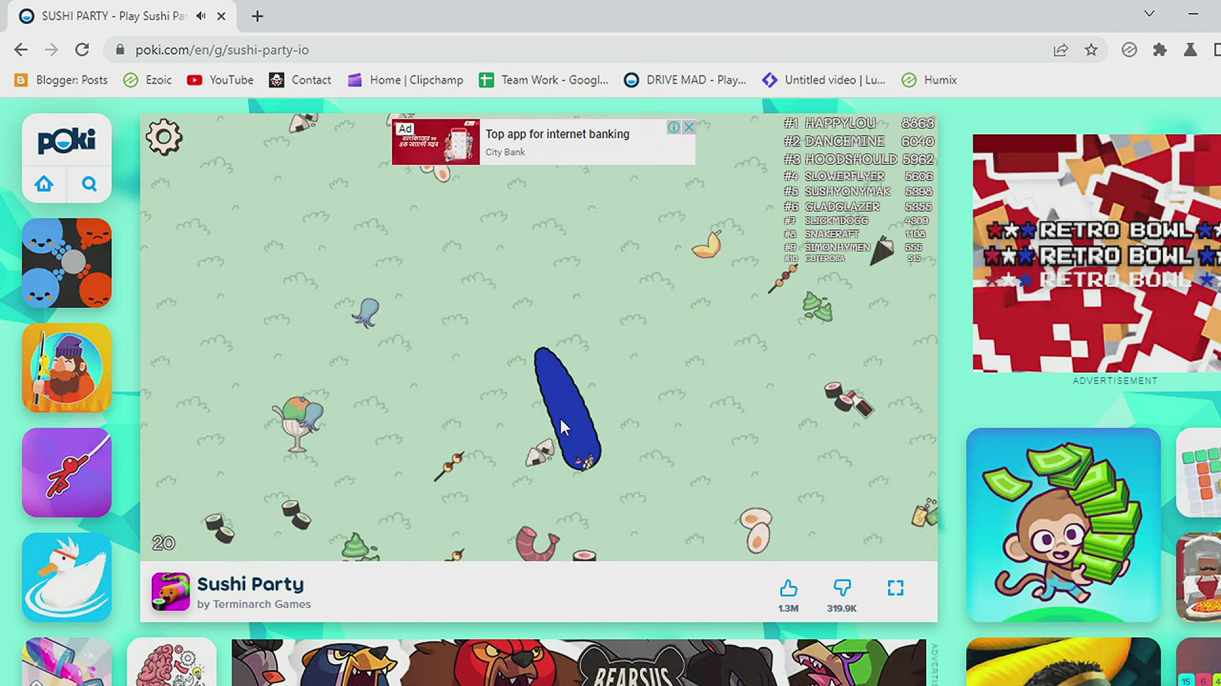Share this page icon in address bar
Screen dimensions: 1221x686
(x=1060, y=50)
